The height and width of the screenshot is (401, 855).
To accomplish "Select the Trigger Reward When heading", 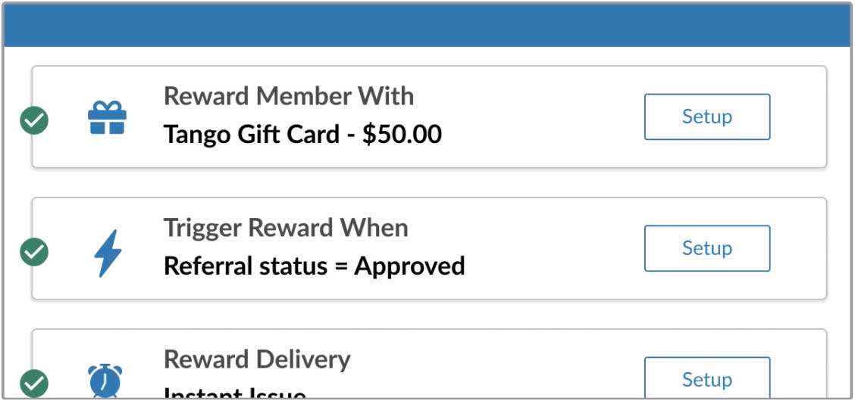I will [286, 228].
